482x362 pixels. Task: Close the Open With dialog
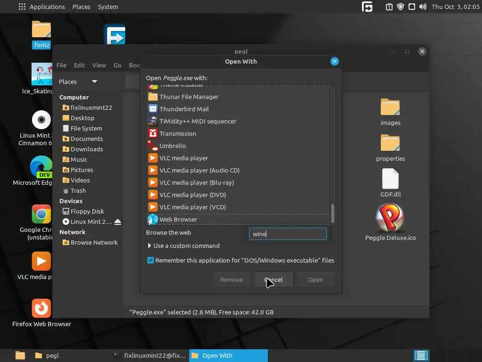tap(335, 61)
